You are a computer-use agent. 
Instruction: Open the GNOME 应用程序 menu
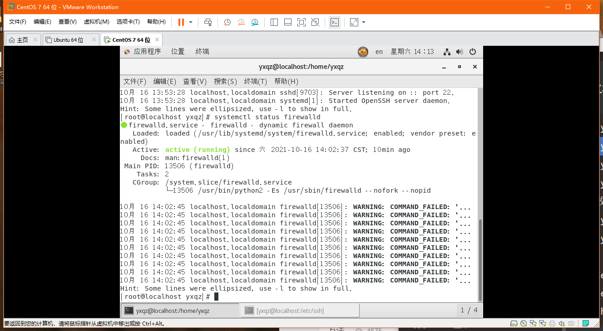(142, 52)
